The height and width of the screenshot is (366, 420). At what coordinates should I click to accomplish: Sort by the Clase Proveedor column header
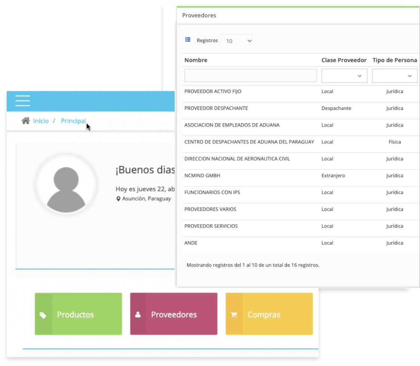pos(344,60)
